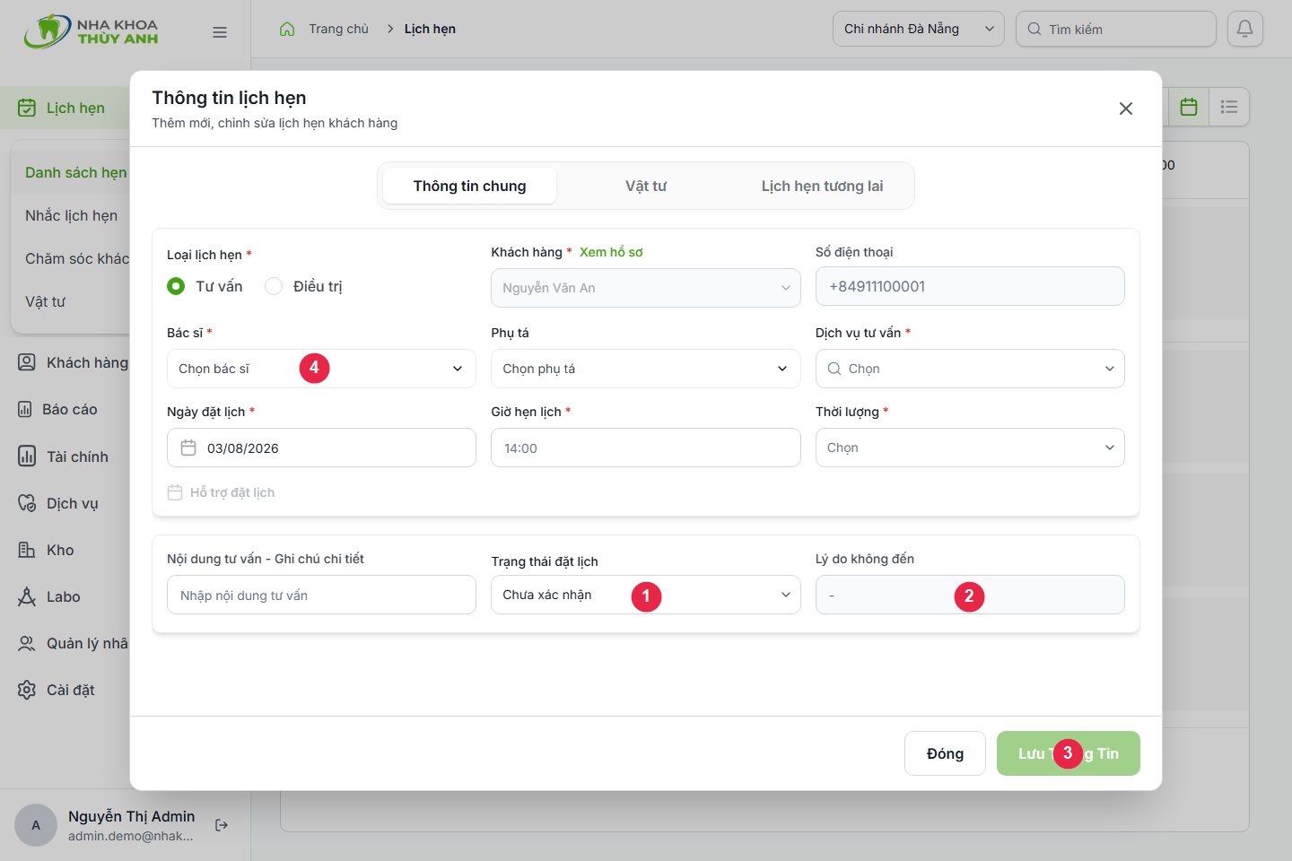Viewport: 1292px width, 861px height.
Task: Open the Dịch vụ tư vấn dropdown
Action: point(970,369)
